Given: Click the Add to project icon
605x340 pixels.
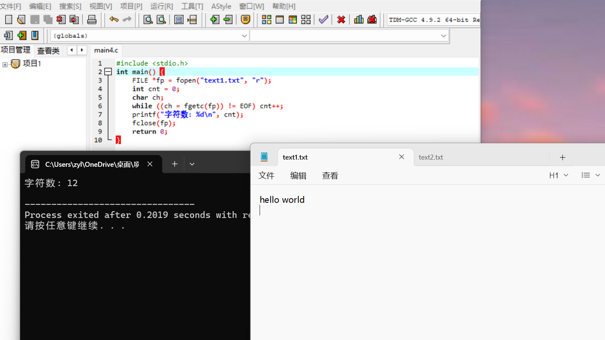Looking at the screenshot, I should pyautogui.click(x=214, y=20).
